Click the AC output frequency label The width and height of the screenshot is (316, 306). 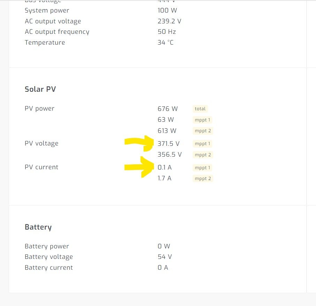[57, 32]
